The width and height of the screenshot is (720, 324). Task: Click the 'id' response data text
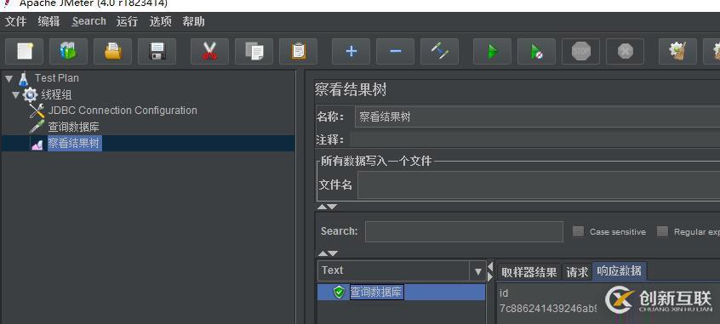[503, 293]
